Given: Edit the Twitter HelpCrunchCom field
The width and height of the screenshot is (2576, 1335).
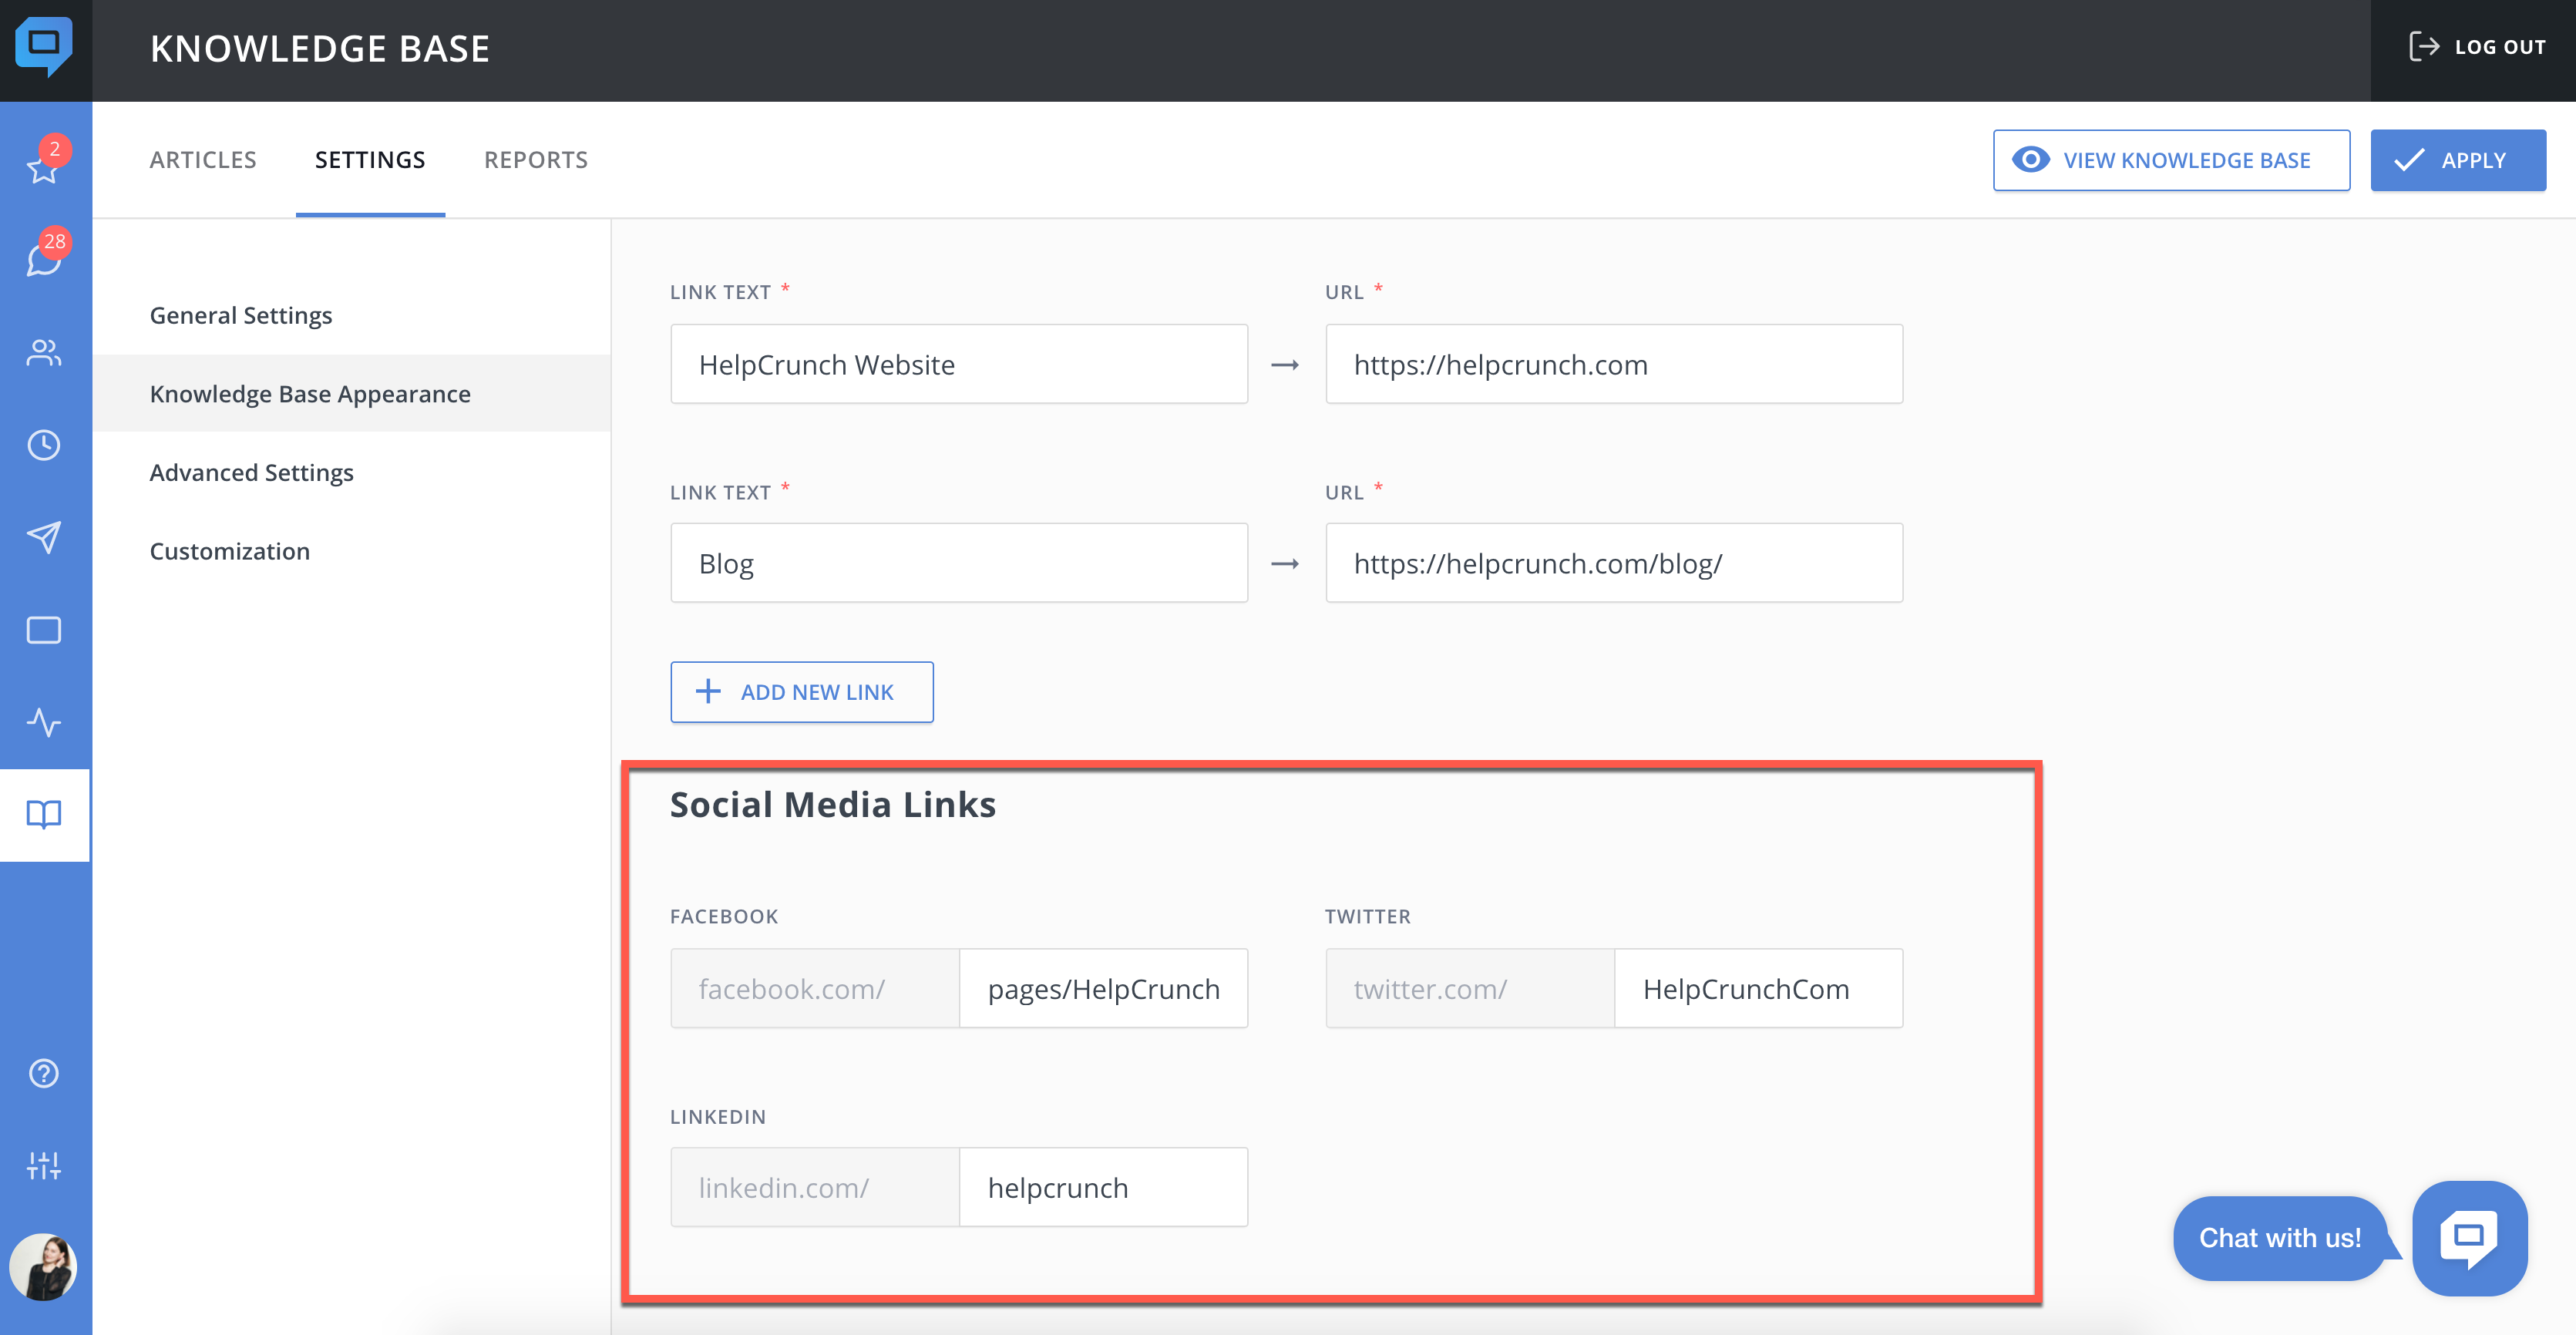Looking at the screenshot, I should (x=1758, y=988).
